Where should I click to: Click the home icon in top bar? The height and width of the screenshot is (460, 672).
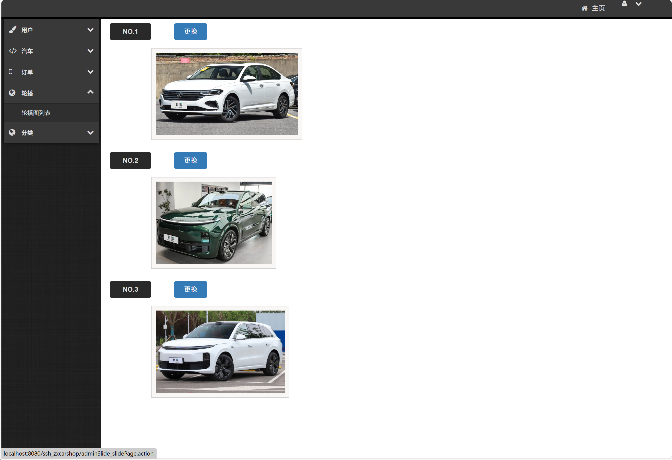584,8
